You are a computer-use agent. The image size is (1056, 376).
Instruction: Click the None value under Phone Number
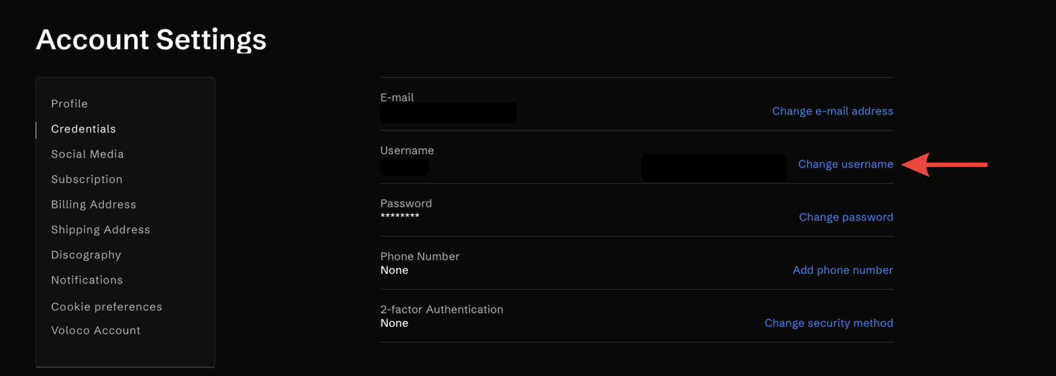click(x=394, y=270)
